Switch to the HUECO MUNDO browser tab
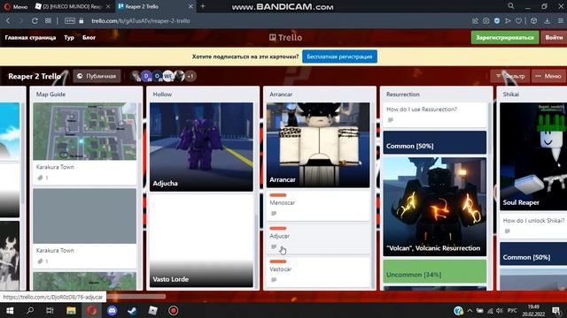Image resolution: width=567 pixels, height=318 pixels. tap(73, 6)
